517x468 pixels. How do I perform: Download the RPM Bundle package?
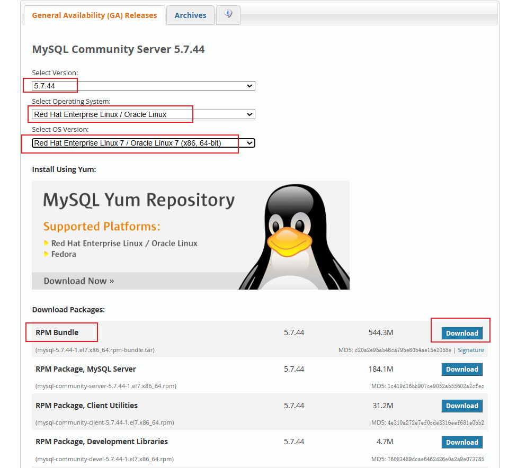pos(461,333)
